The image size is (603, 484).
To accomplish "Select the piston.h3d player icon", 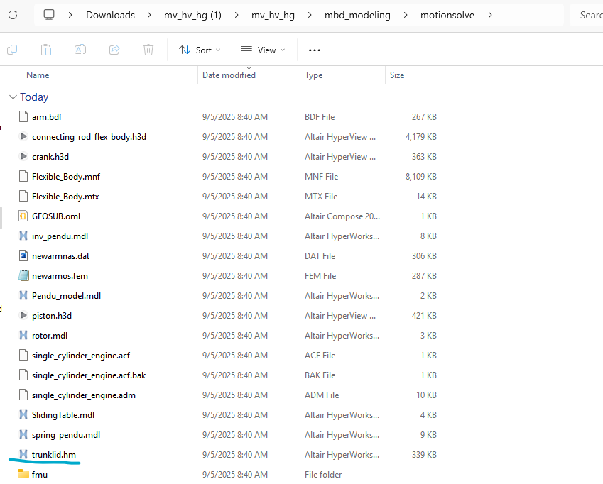I will pos(23,315).
